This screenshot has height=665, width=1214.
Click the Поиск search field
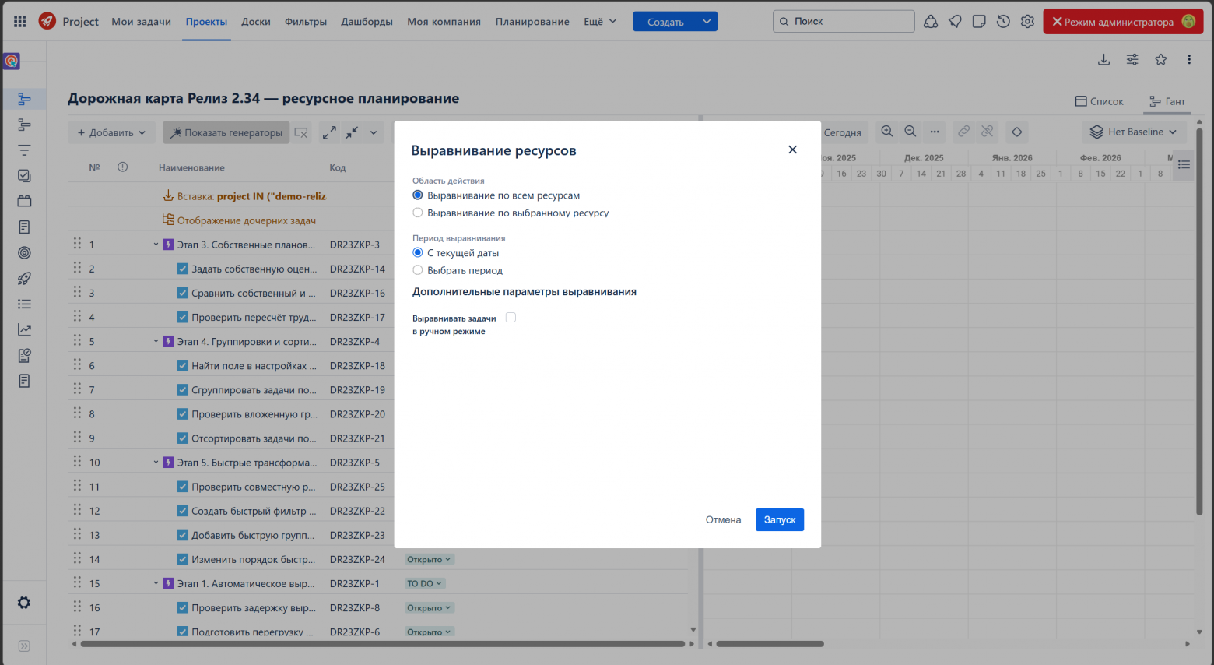pyautogui.click(x=844, y=21)
